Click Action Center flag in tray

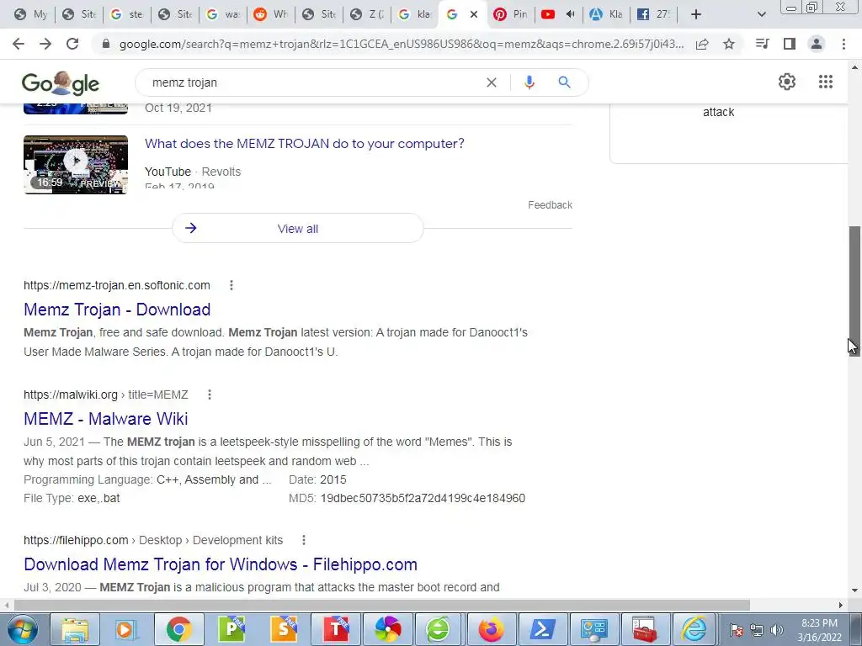pyautogui.click(x=737, y=630)
